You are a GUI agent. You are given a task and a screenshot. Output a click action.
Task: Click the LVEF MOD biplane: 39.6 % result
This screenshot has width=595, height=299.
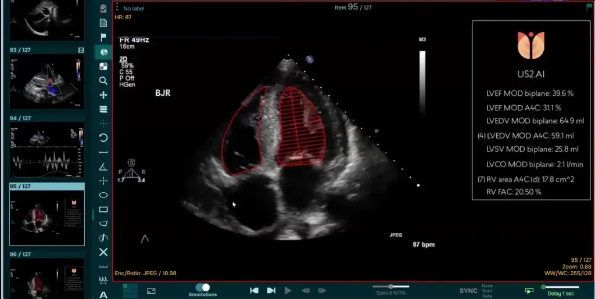tap(530, 93)
